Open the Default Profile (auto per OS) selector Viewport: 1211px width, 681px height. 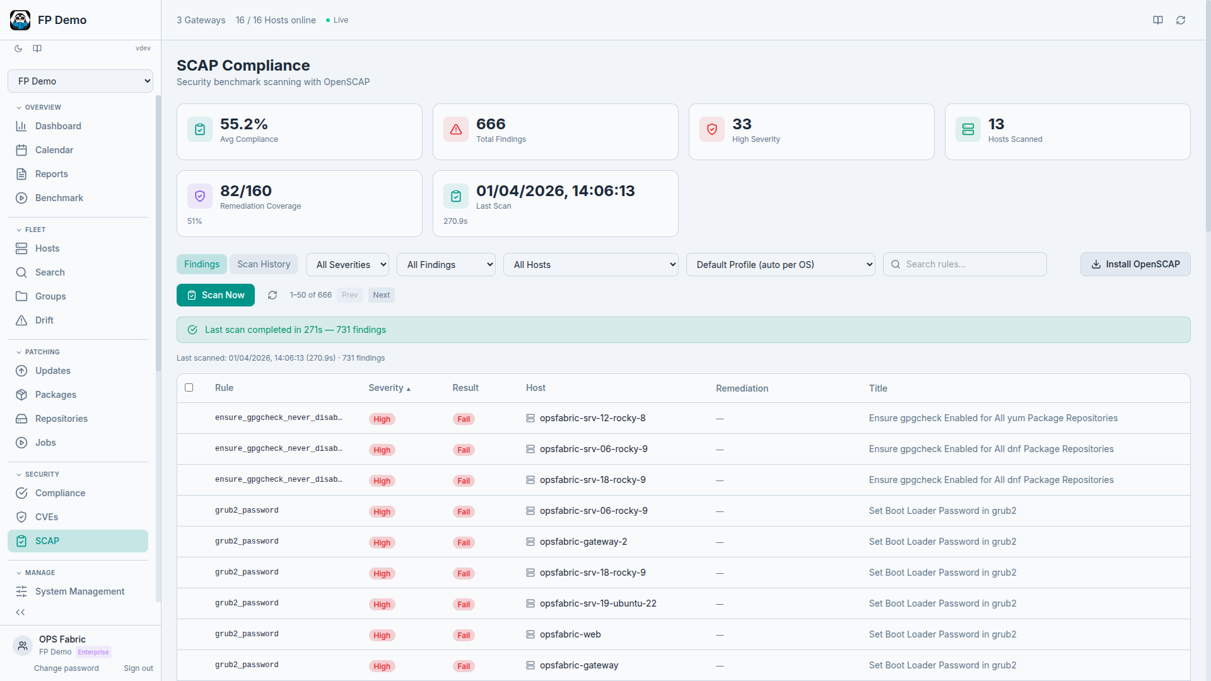[781, 264]
